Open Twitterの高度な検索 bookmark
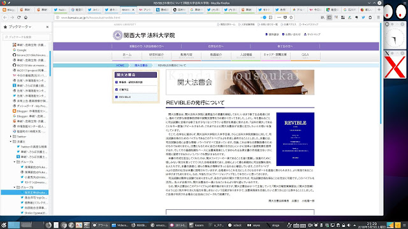The height and width of the screenshot is (229, 408). pos(32,147)
